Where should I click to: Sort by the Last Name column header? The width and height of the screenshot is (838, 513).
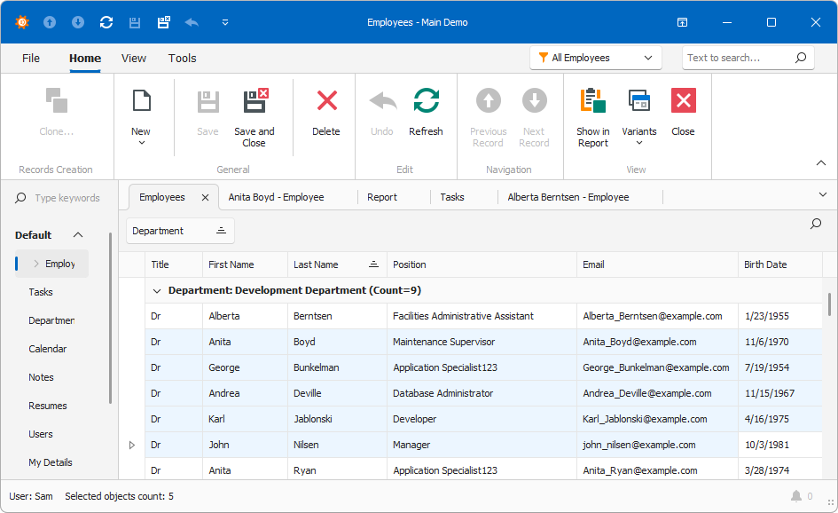tap(337, 264)
